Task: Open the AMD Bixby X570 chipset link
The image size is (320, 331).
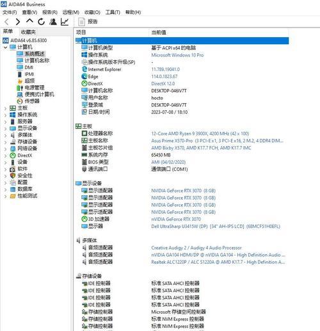Action: tap(201, 148)
